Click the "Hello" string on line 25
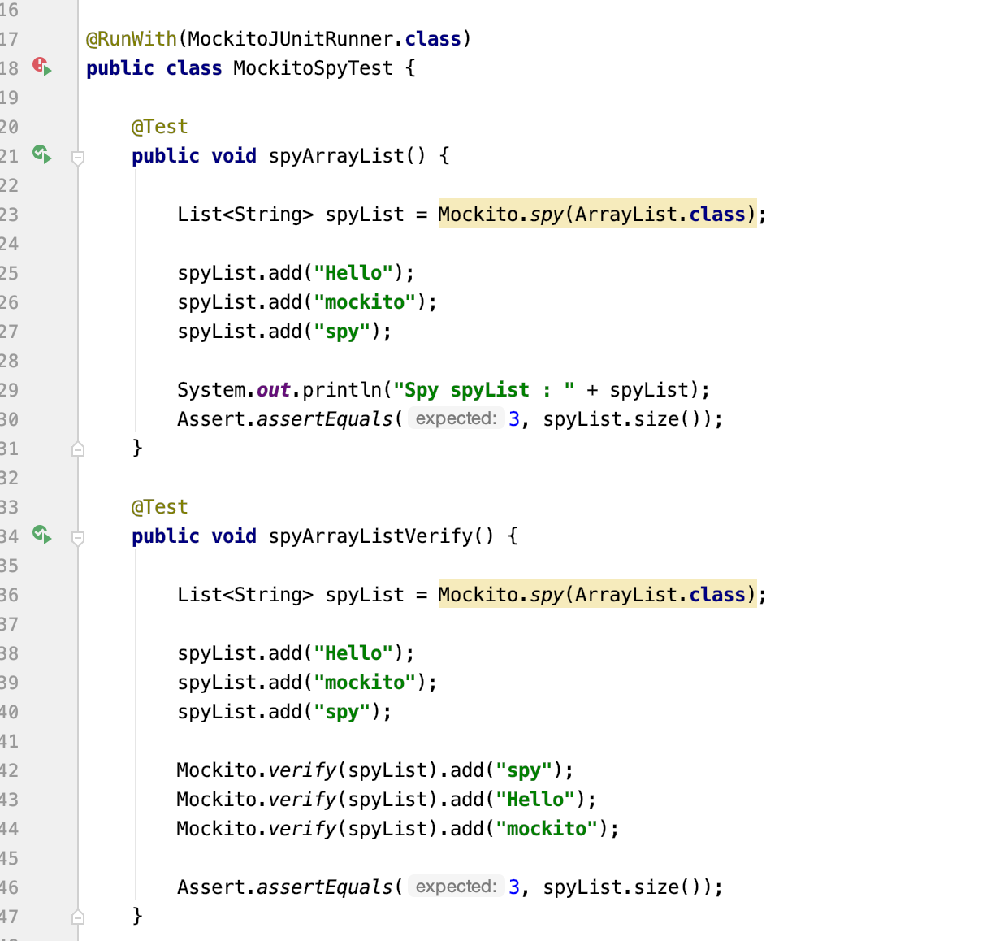1004x941 pixels. [x=353, y=273]
